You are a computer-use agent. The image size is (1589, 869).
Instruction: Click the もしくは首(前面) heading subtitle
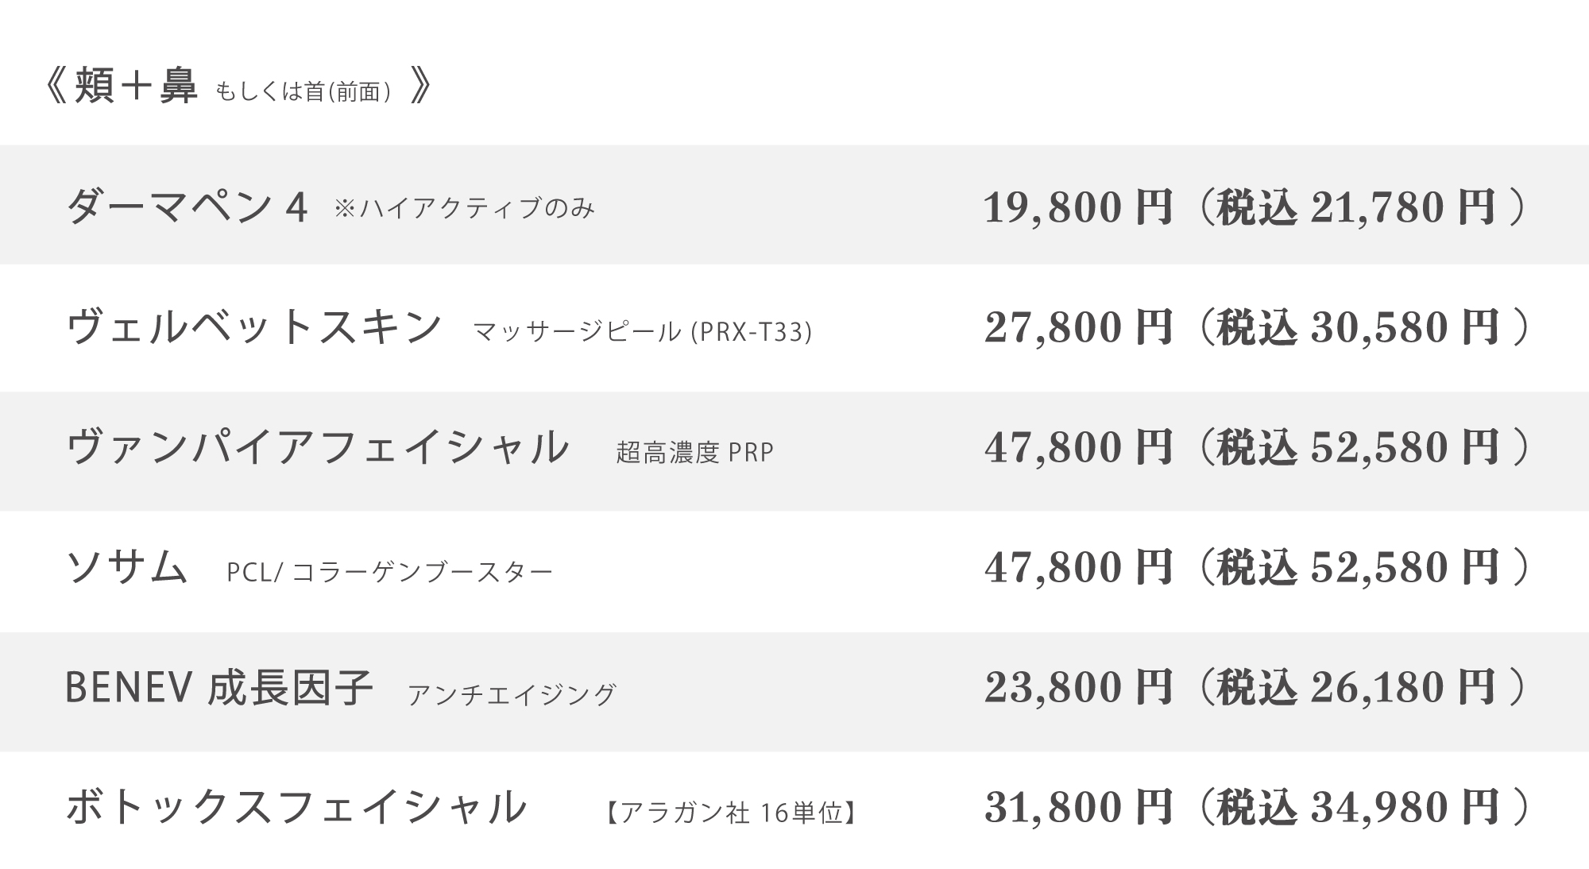304,92
